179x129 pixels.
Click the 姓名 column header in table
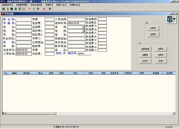pyautogui.click(x=41, y=73)
